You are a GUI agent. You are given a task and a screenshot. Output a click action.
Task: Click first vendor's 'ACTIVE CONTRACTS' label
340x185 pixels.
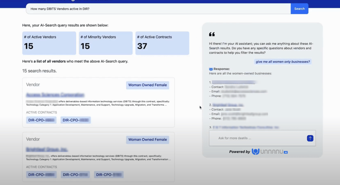coord(42,112)
